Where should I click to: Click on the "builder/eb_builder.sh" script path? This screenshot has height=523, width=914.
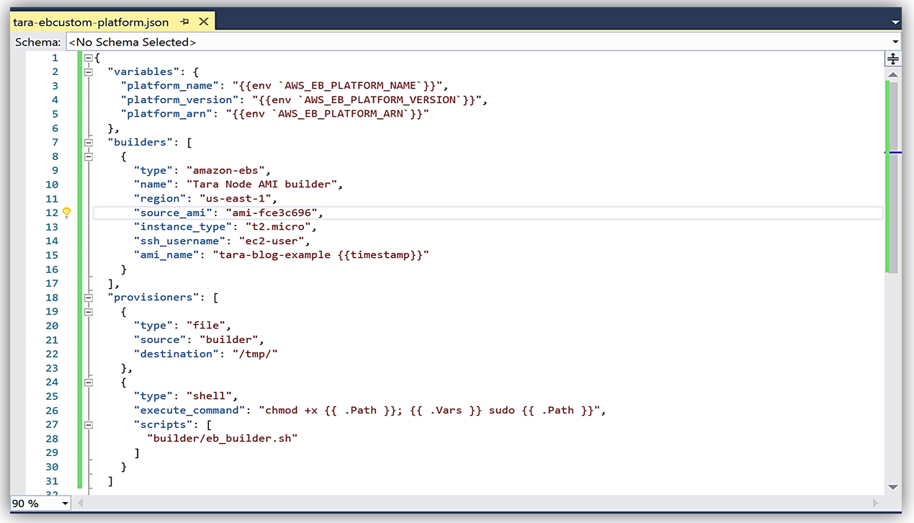[x=222, y=438]
